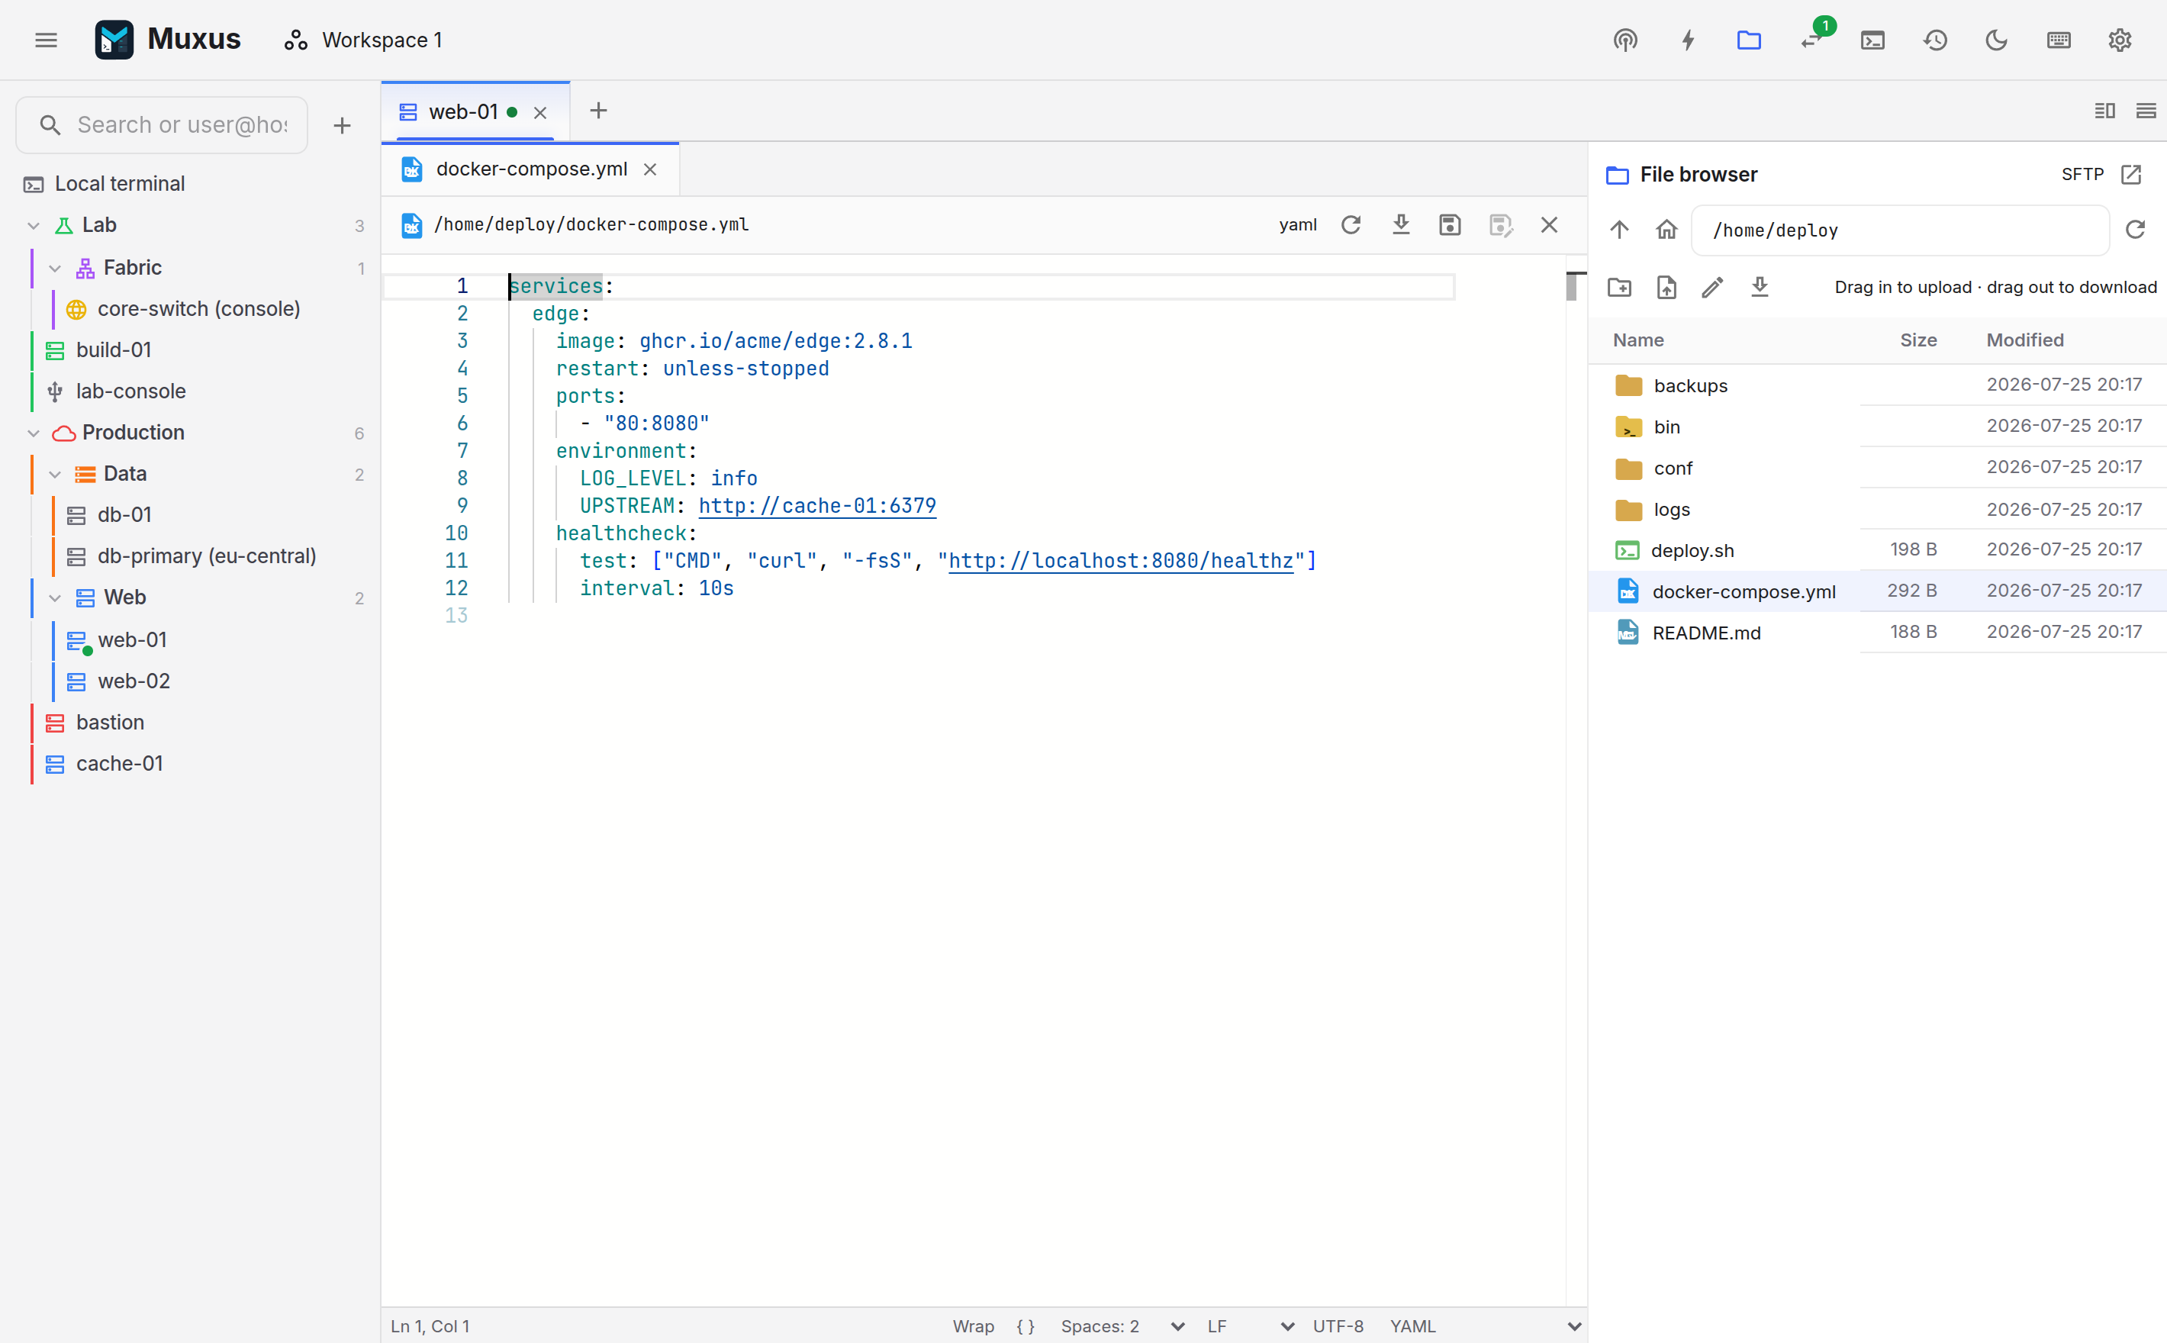Reload the docker-compose.yml file in editor
The image size is (2167, 1343).
coord(1351,224)
